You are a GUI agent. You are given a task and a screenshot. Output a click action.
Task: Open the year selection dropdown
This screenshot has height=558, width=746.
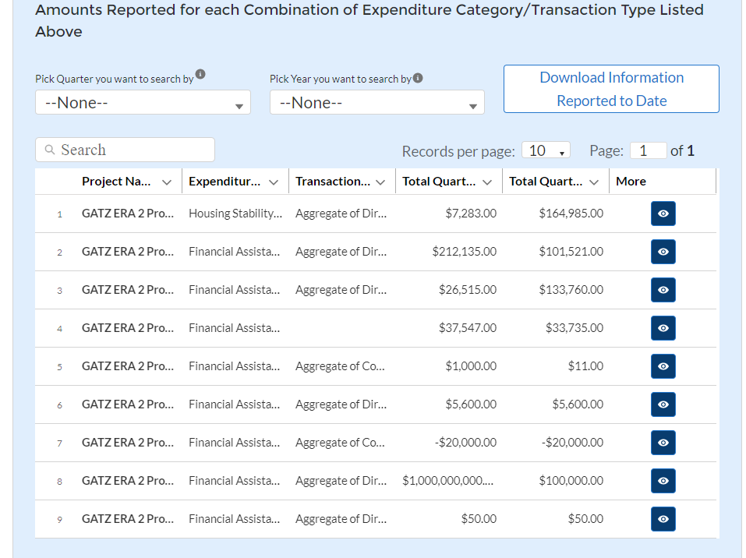(x=377, y=103)
